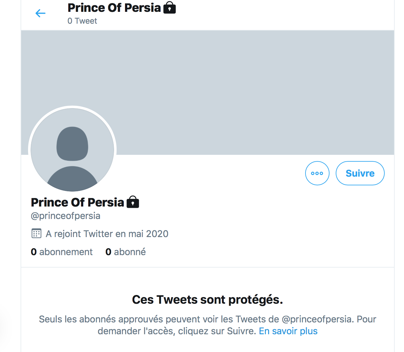
Task: Click the "Prince Of Persia" header title
Action: tap(114, 8)
